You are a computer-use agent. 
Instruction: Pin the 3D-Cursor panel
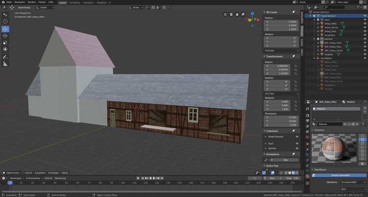[293, 12]
